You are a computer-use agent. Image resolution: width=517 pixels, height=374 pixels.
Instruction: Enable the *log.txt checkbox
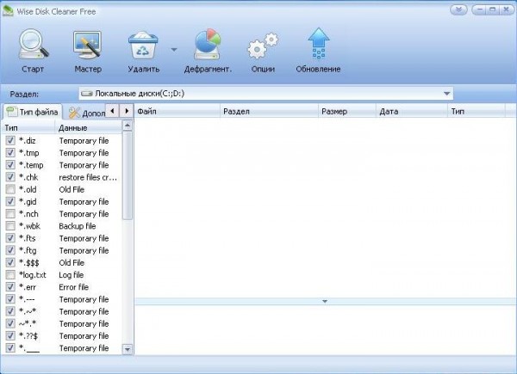(10, 274)
